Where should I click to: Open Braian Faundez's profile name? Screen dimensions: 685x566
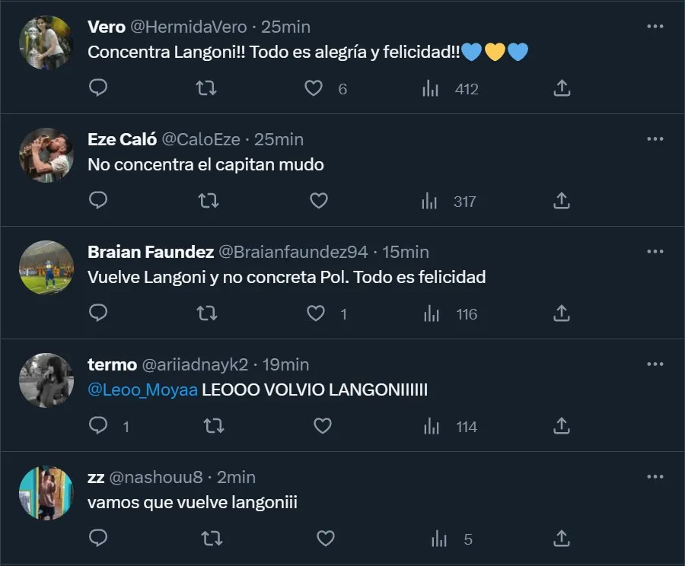tap(151, 252)
